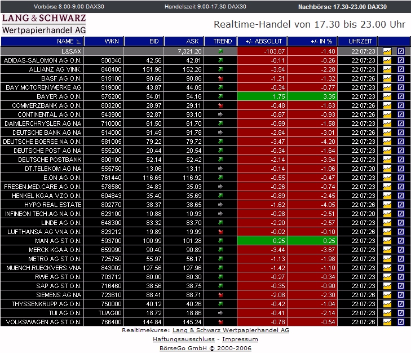The width and height of the screenshot is (411, 353).
Task: Click the L&SAX index name cell
Action: coord(42,51)
